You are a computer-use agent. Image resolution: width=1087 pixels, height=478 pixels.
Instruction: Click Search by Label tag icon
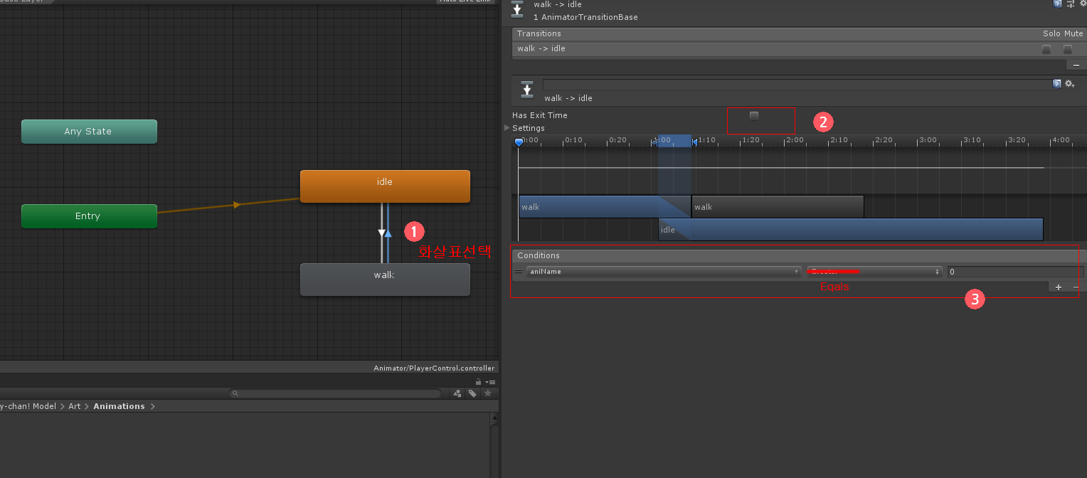pyautogui.click(x=472, y=393)
